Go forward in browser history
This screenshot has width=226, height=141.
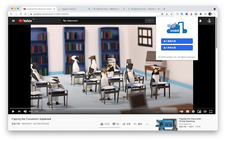click(16, 14)
